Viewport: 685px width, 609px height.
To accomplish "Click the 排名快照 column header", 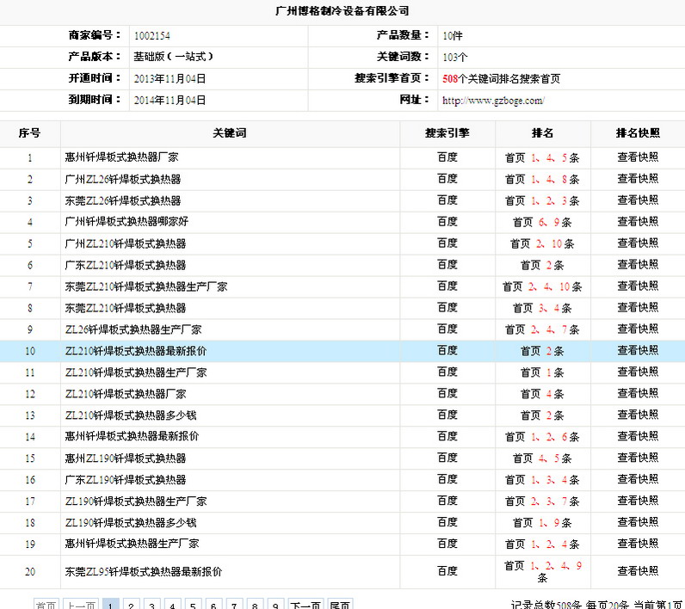I will (x=638, y=133).
